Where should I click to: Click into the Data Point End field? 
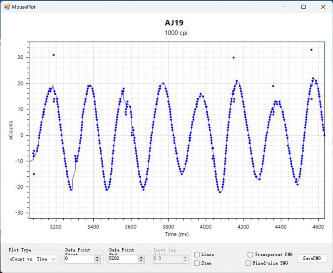[123, 259]
